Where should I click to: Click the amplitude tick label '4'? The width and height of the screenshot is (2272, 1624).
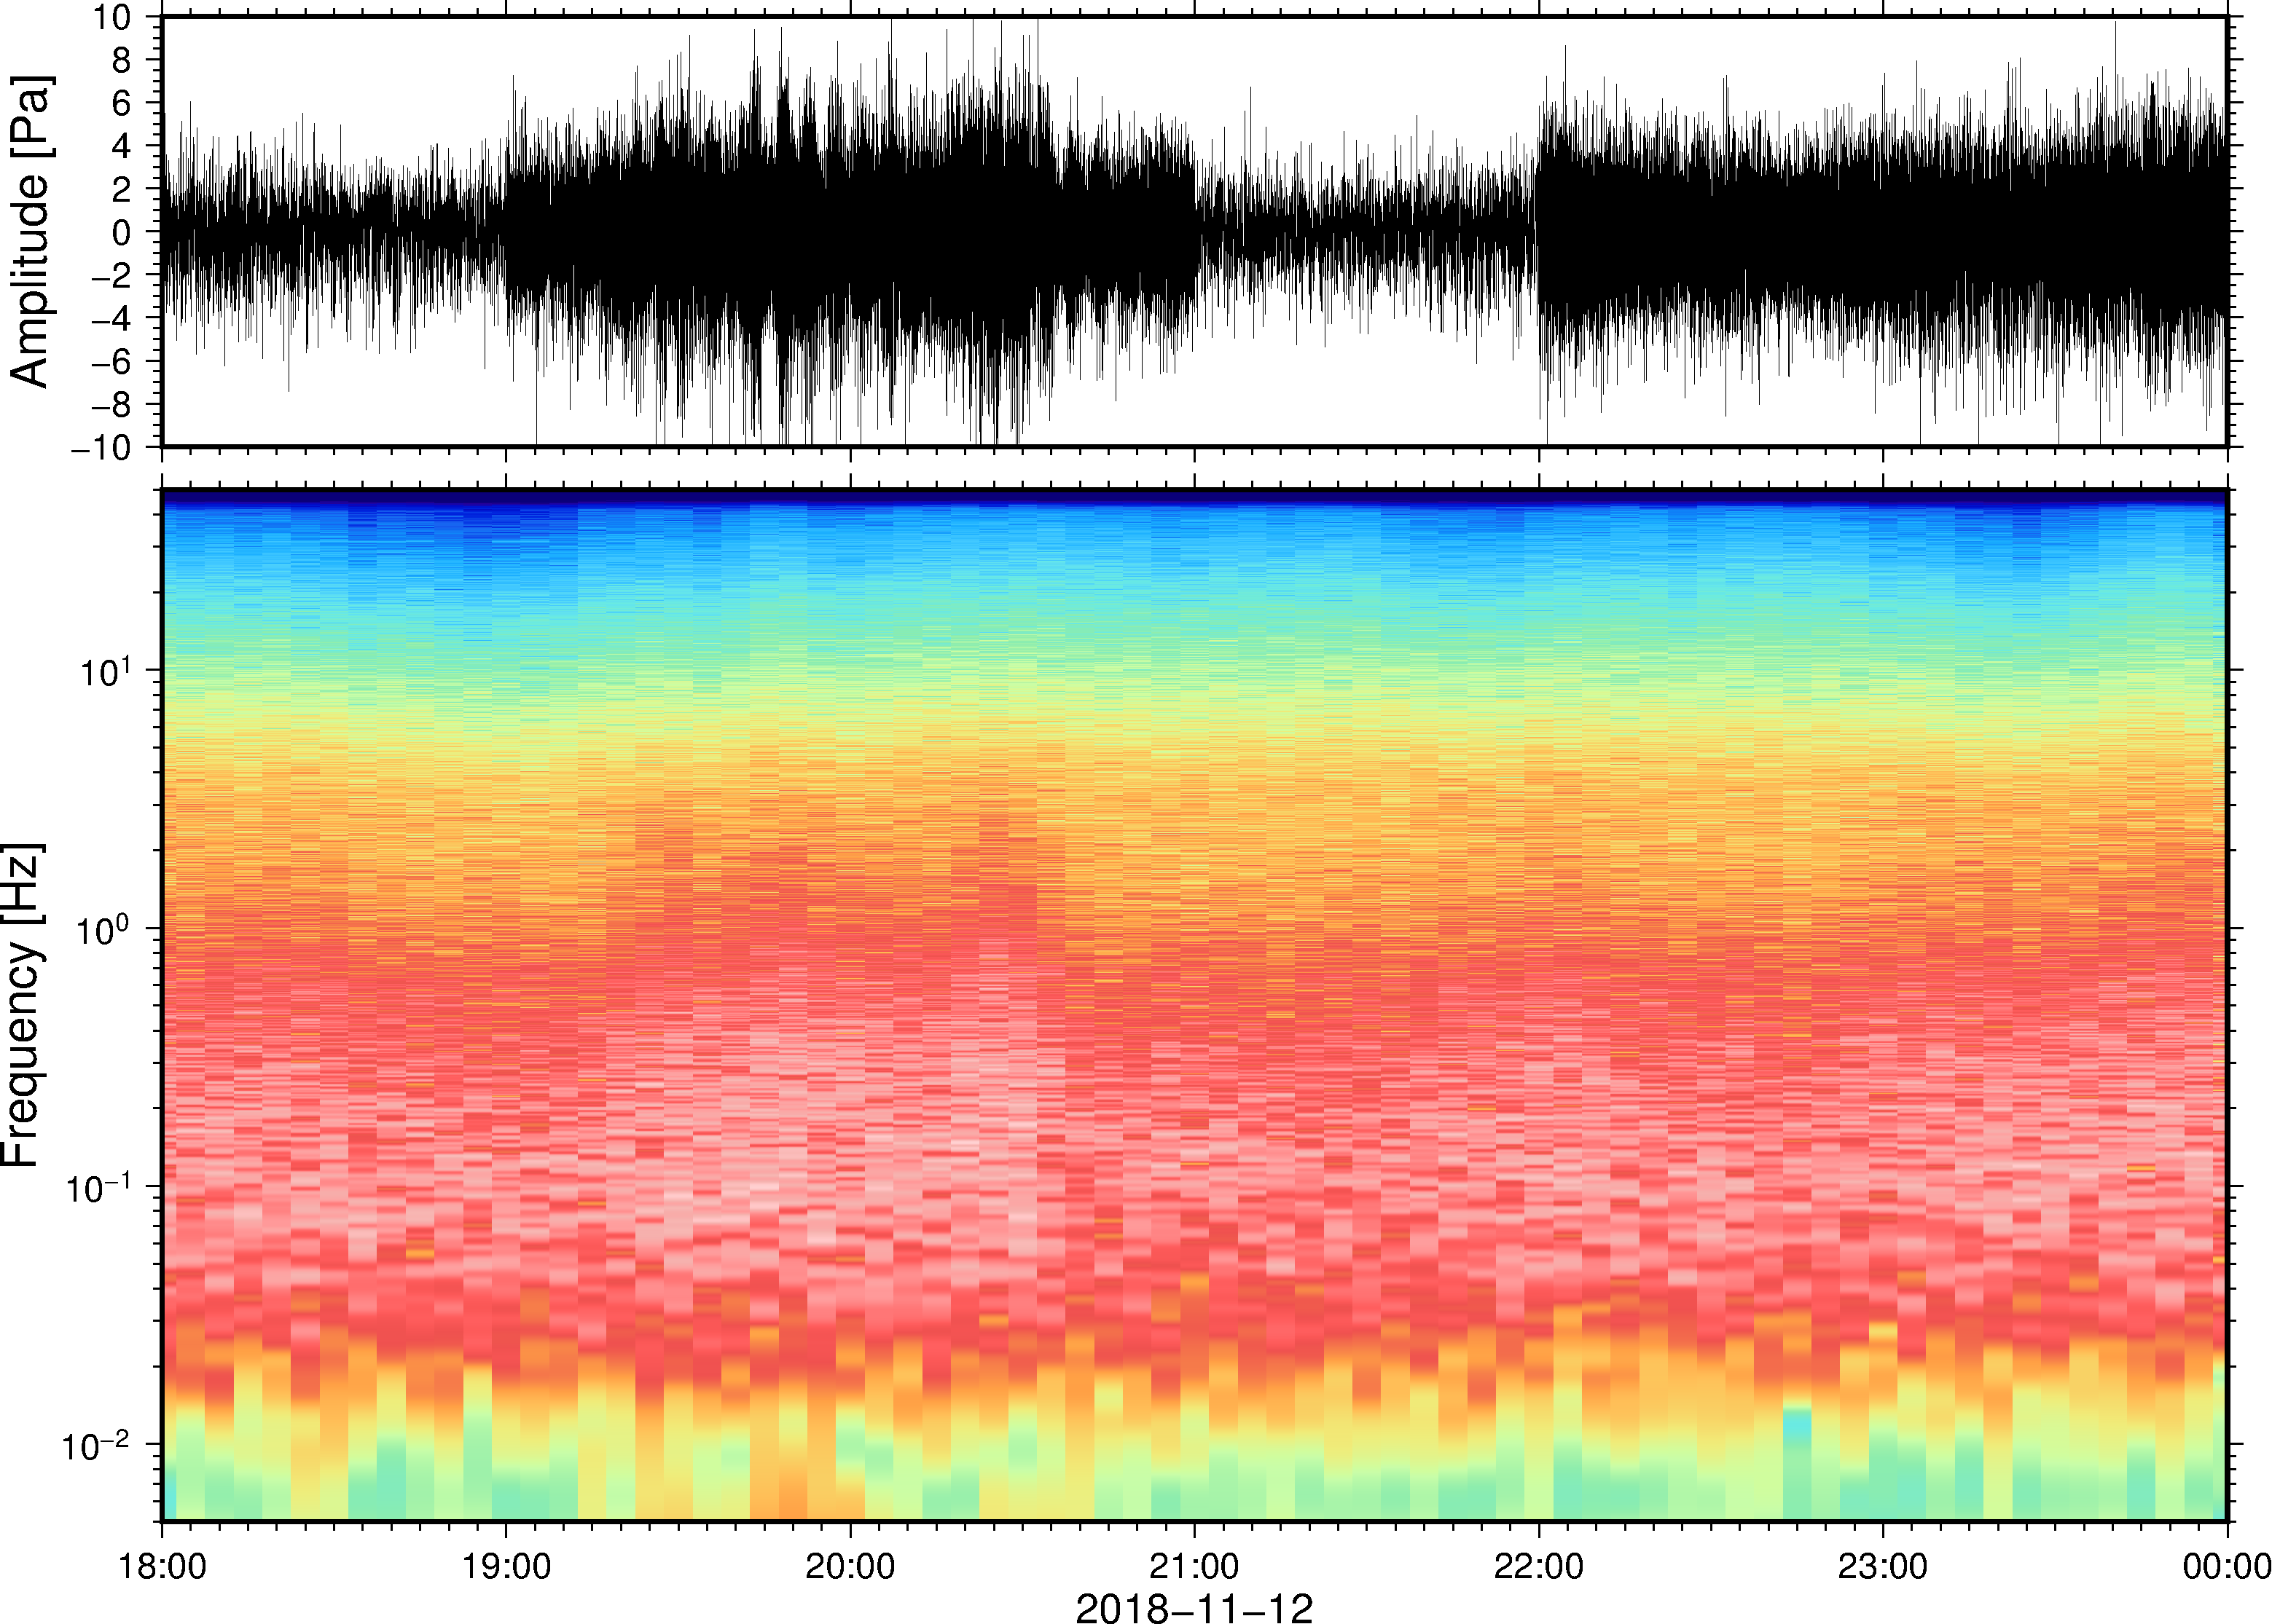point(122,146)
